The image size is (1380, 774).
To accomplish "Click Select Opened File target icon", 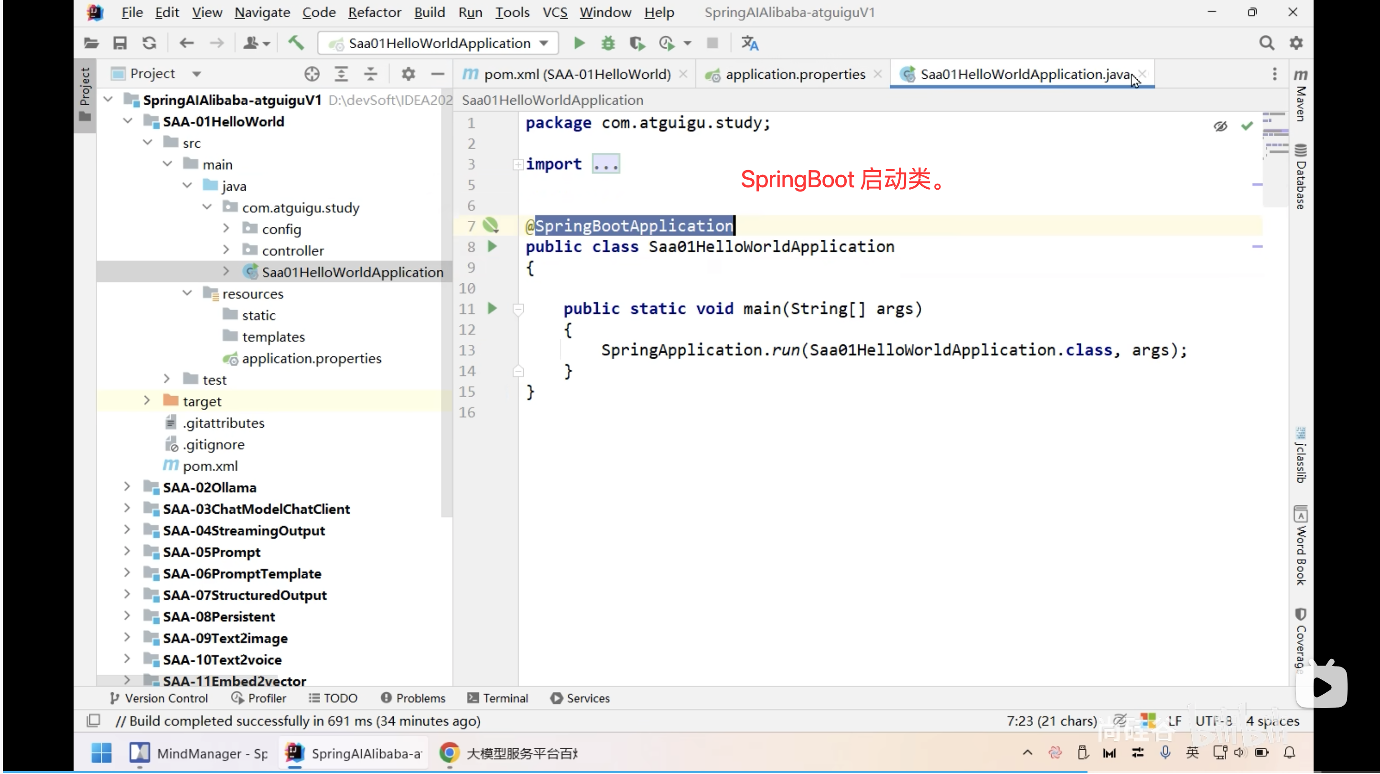I will [x=312, y=74].
